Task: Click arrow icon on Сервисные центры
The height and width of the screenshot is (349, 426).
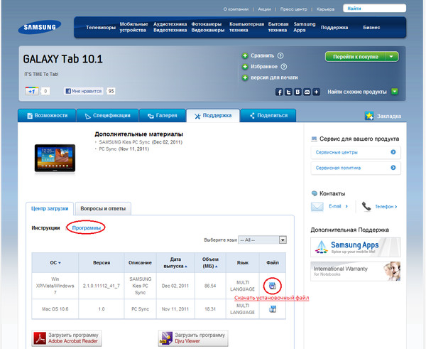Action: [393, 152]
